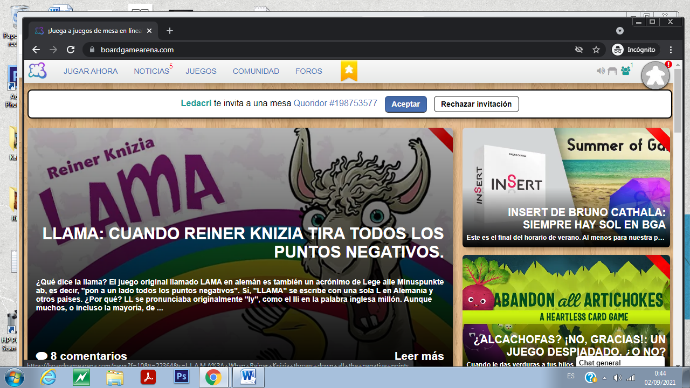The image size is (690, 388).
Task: Click the browser back arrow
Action: [36, 50]
